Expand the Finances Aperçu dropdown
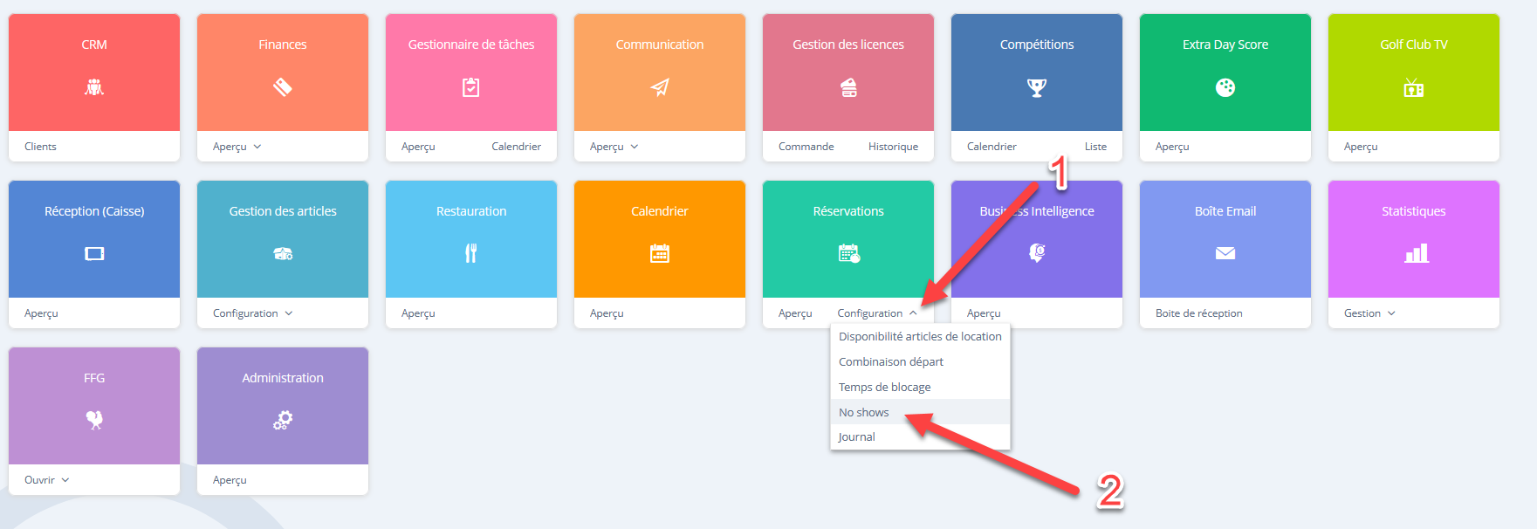This screenshot has height=529, width=1537. (237, 147)
